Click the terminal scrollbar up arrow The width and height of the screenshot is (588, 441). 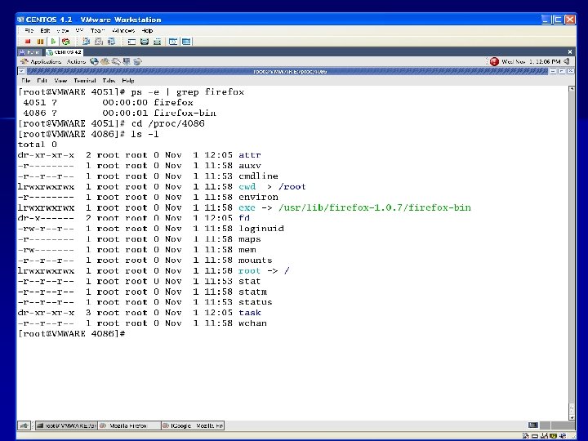coord(572,89)
